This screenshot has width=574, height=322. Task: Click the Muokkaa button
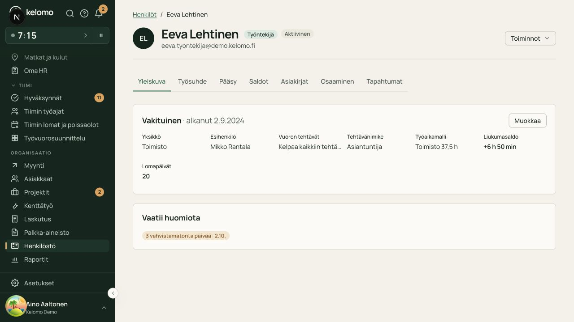click(x=527, y=121)
